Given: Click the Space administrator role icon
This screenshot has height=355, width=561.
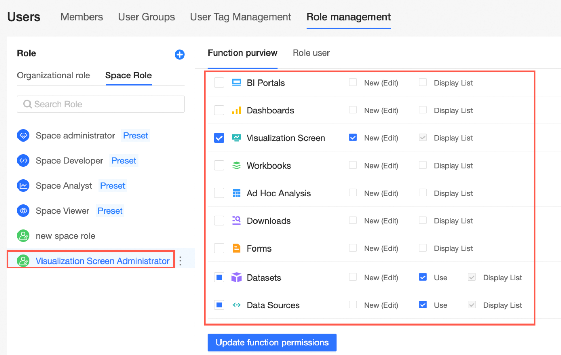Looking at the screenshot, I should pyautogui.click(x=23, y=135).
